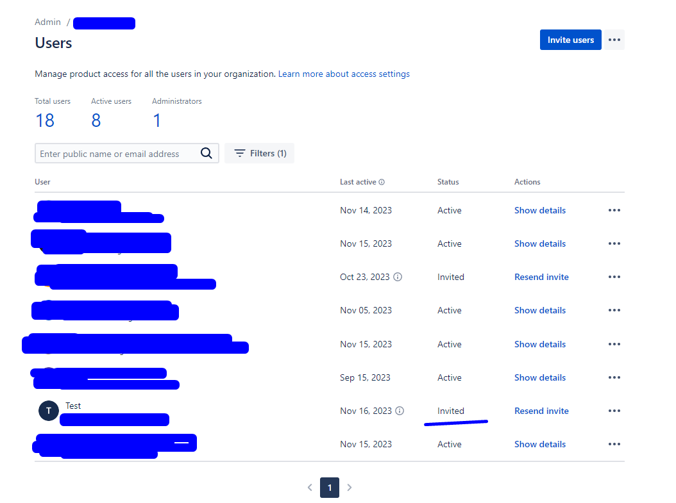Open row menu for Oct 23, 2023 user

614,277
